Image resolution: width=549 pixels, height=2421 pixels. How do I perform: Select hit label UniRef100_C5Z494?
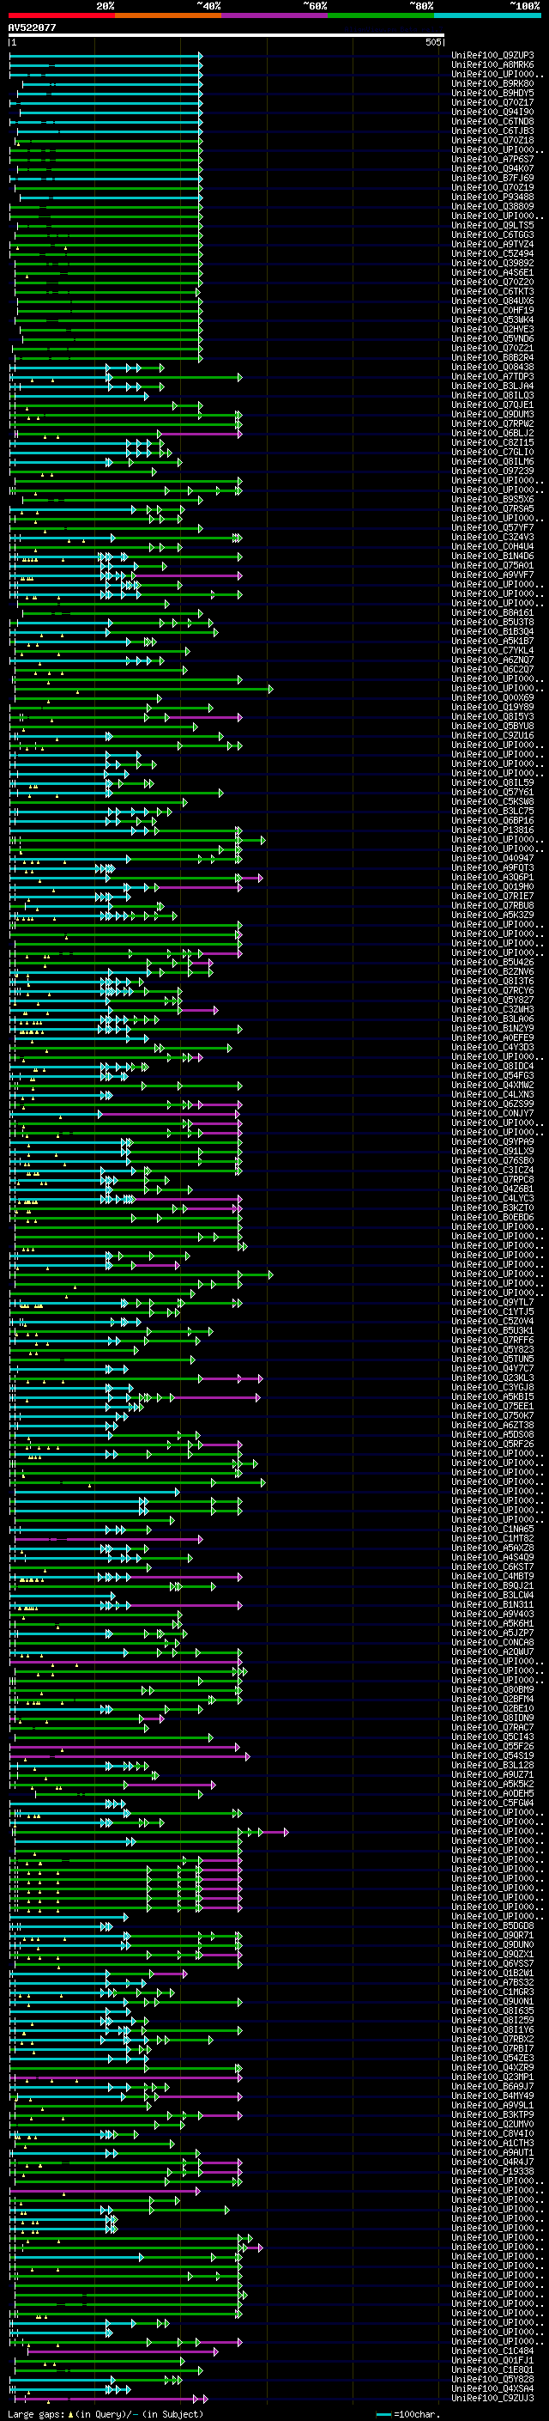(x=492, y=253)
